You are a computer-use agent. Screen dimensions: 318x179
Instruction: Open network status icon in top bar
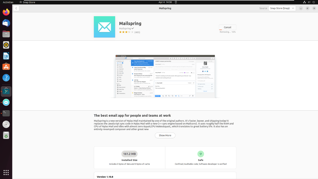click(304, 2)
